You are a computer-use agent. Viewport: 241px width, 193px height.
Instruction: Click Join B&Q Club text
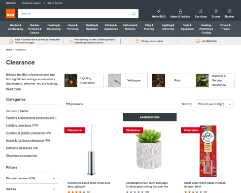[x=210, y=41]
